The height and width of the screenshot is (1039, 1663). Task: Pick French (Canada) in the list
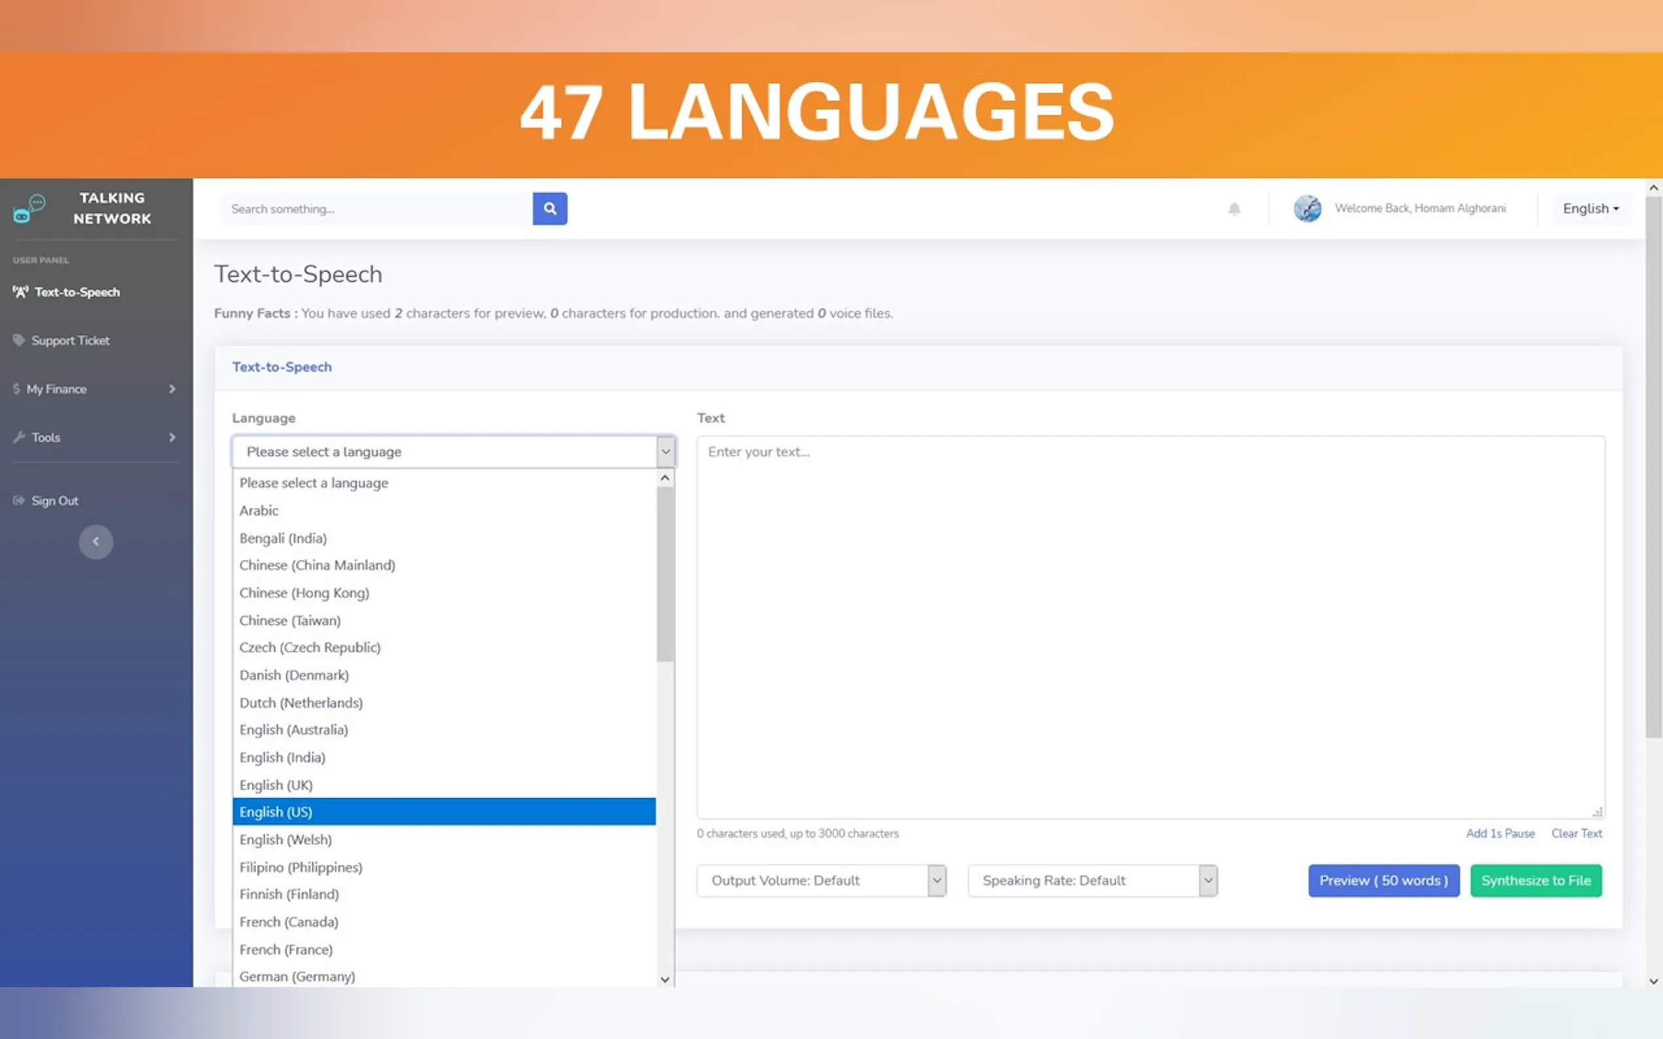tap(289, 921)
